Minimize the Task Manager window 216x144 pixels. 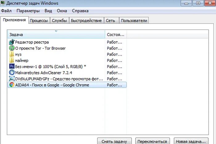click(x=186, y=3)
